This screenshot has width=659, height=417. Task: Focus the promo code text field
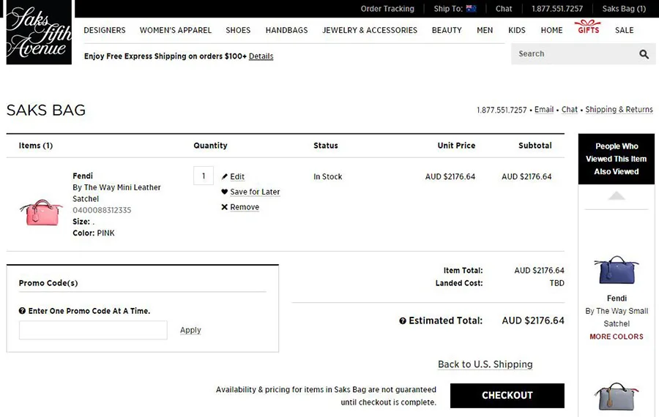pyautogui.click(x=93, y=330)
